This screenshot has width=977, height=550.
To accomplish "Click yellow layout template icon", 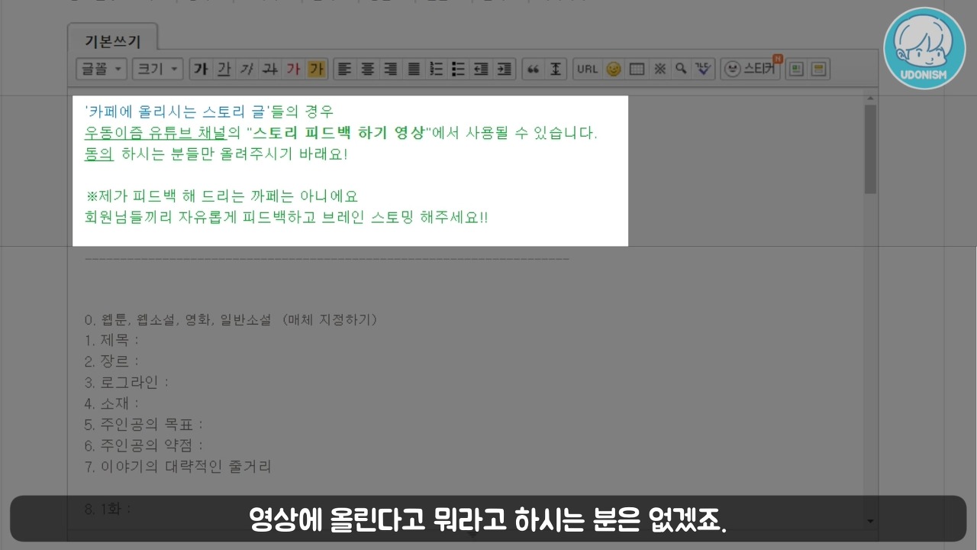I will pyautogui.click(x=819, y=69).
